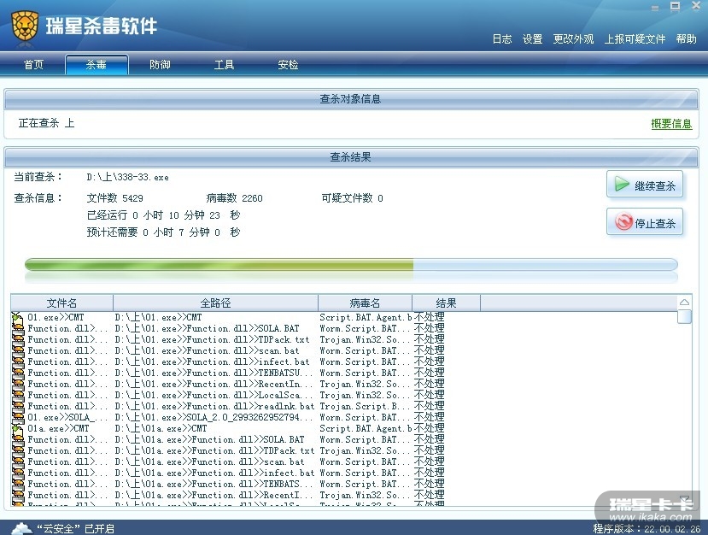The image size is (708, 535).
Task: Click the results list scroll-up arrow
Action: tap(685, 303)
